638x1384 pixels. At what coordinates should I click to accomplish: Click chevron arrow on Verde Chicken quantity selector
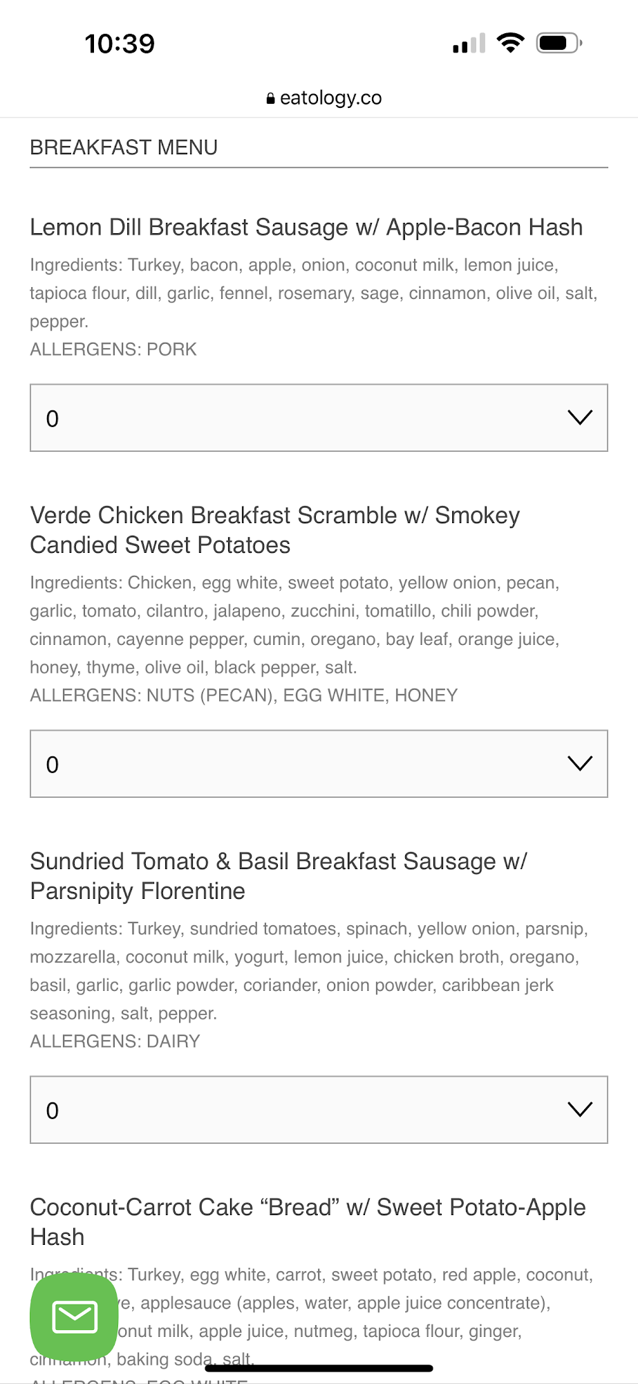[x=579, y=764]
